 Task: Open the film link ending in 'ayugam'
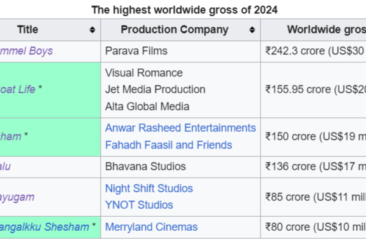[17, 197]
